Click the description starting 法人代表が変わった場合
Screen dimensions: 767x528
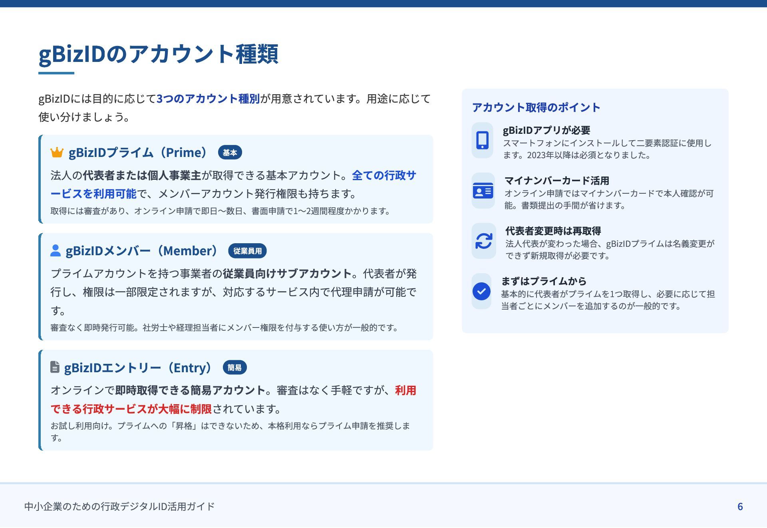[x=610, y=250]
